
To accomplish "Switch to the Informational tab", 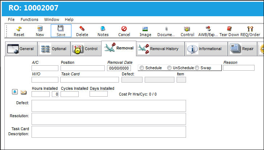I will [x=206, y=49].
